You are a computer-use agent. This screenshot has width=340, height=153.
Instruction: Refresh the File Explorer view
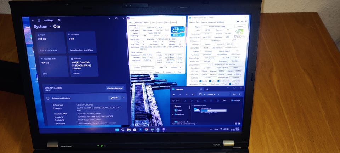193,95
